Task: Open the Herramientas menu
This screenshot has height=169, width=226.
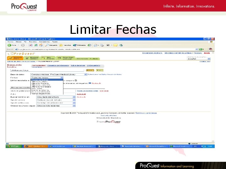Action: coord(44,42)
